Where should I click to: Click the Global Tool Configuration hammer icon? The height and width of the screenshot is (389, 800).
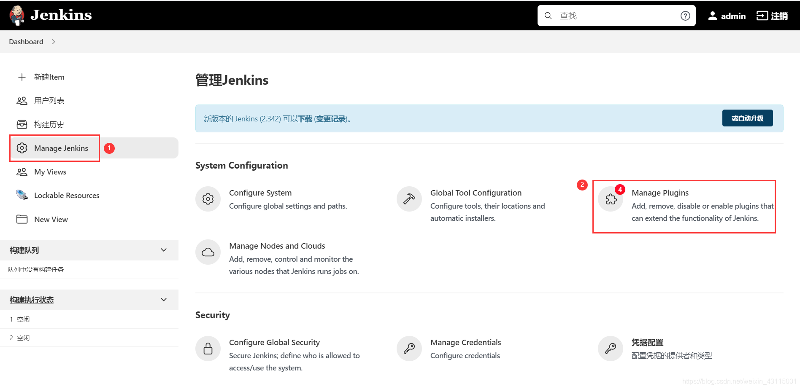(409, 199)
